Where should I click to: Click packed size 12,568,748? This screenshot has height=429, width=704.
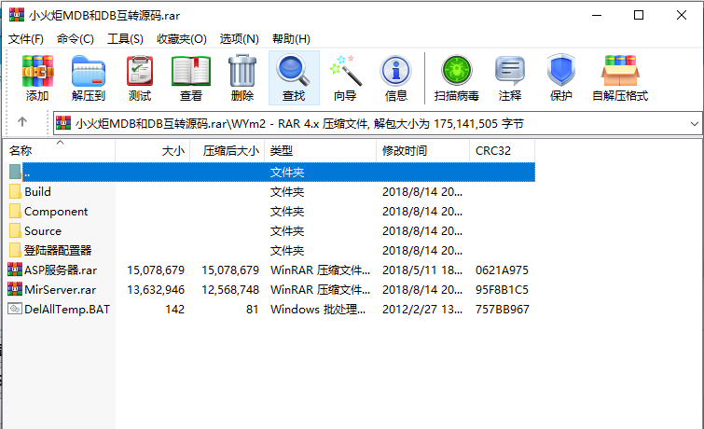pyautogui.click(x=230, y=290)
